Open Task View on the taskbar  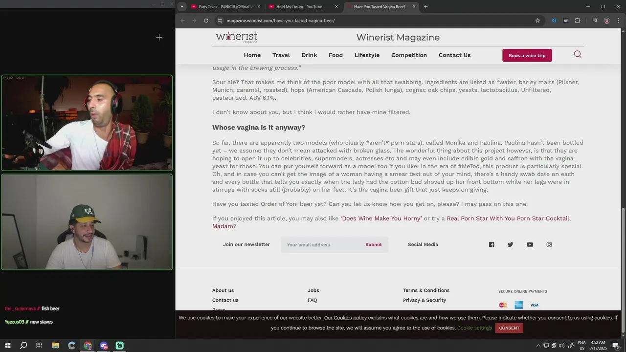39,346
